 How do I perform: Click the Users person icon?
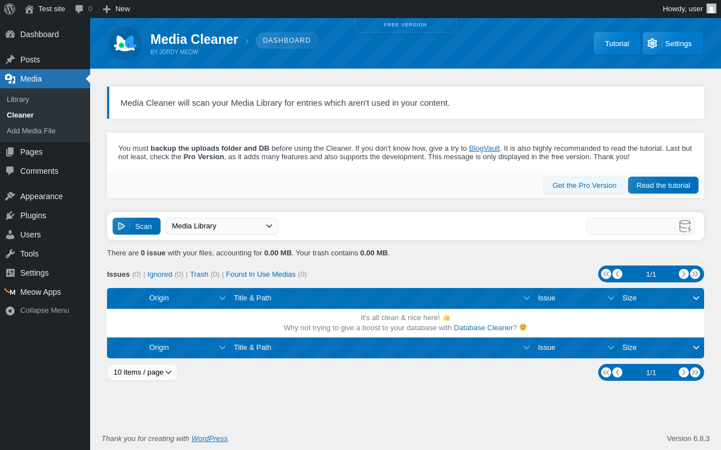point(10,235)
